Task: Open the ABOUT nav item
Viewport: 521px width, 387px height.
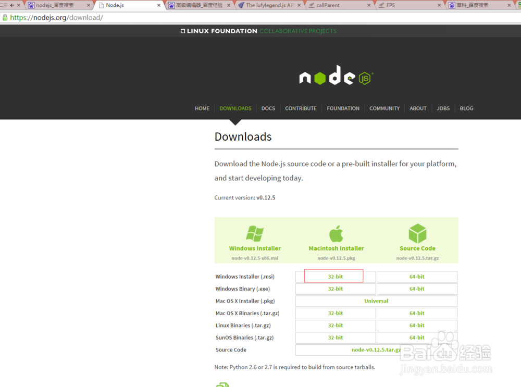Action: click(x=418, y=108)
